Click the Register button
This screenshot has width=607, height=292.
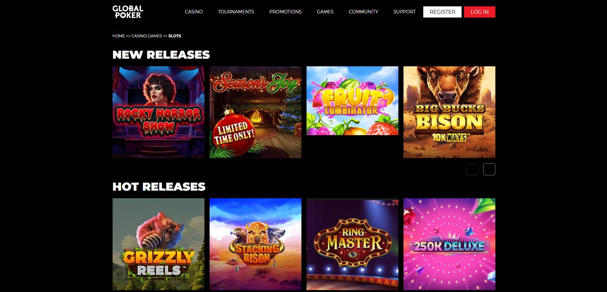442,12
